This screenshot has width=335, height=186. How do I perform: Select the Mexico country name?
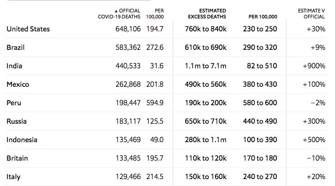[18, 84]
